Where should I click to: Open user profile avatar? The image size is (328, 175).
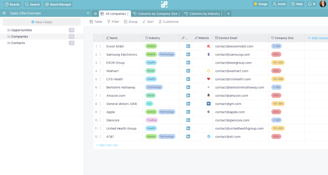[x=323, y=4]
